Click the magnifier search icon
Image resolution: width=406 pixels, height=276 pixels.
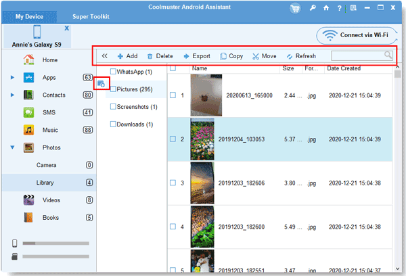pos(388,55)
